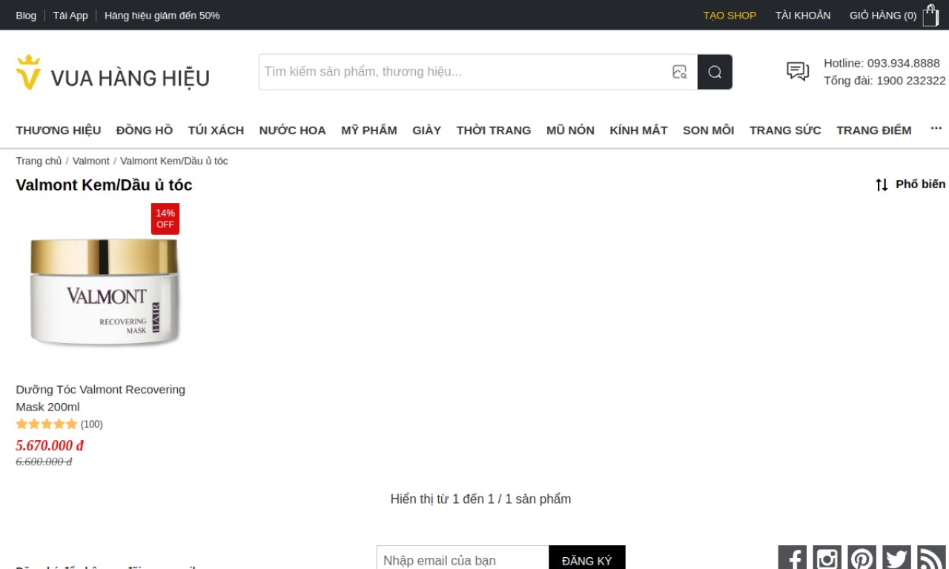Open the Pinterest social icon
The height and width of the screenshot is (569, 949).
tap(862, 558)
